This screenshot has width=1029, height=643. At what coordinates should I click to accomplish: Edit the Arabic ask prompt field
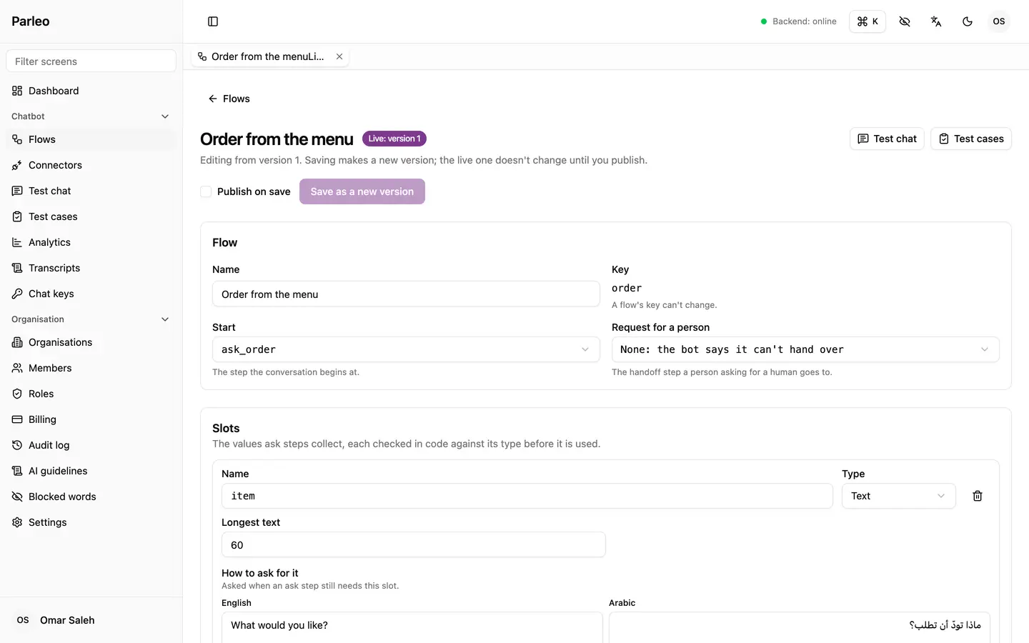click(800, 627)
